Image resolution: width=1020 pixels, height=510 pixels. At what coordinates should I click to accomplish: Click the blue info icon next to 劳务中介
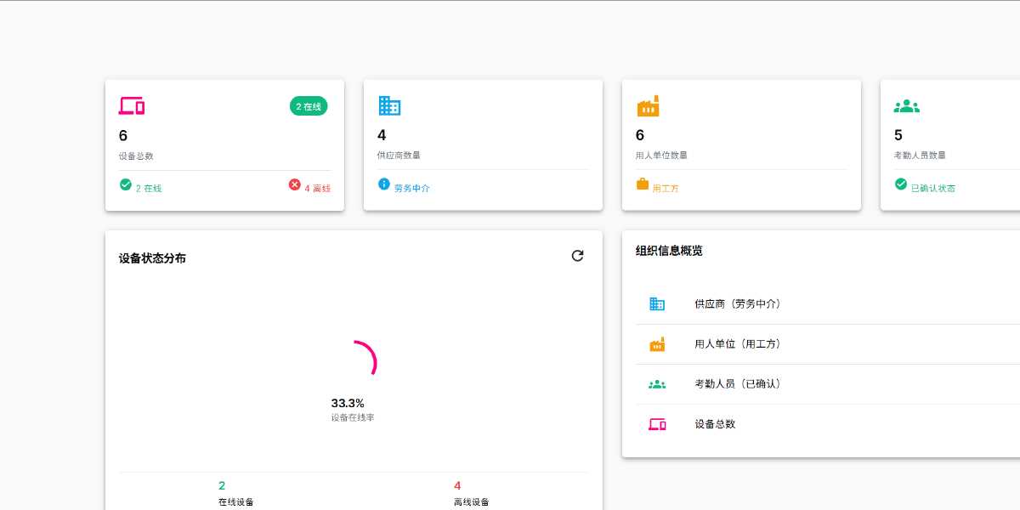point(382,187)
